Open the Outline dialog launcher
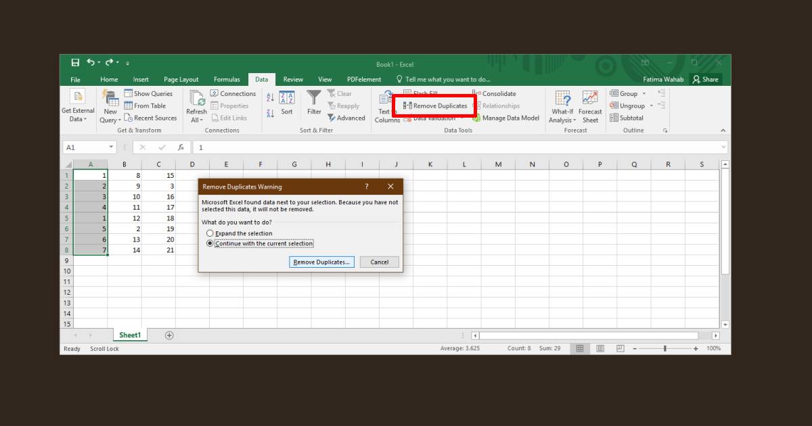Image resolution: width=812 pixels, height=426 pixels. 665,131
